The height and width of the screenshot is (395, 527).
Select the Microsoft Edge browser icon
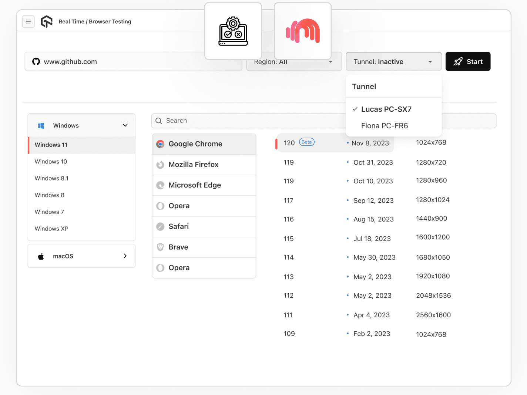pyautogui.click(x=160, y=185)
